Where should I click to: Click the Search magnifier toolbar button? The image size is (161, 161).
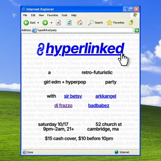coord(95,23)
